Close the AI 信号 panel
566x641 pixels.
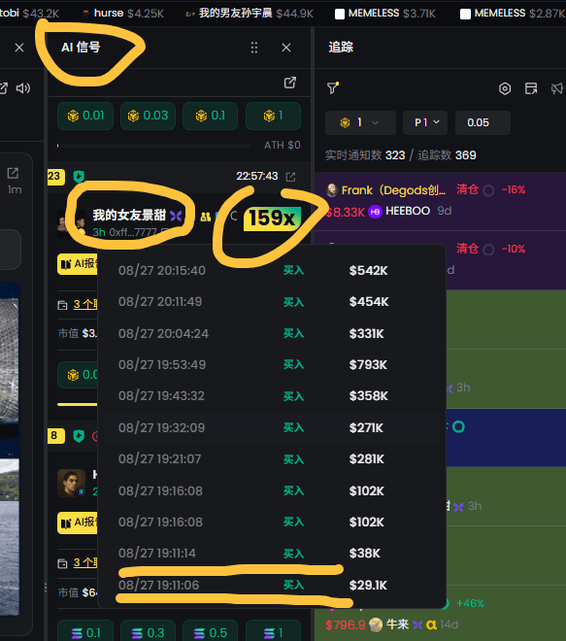286,48
